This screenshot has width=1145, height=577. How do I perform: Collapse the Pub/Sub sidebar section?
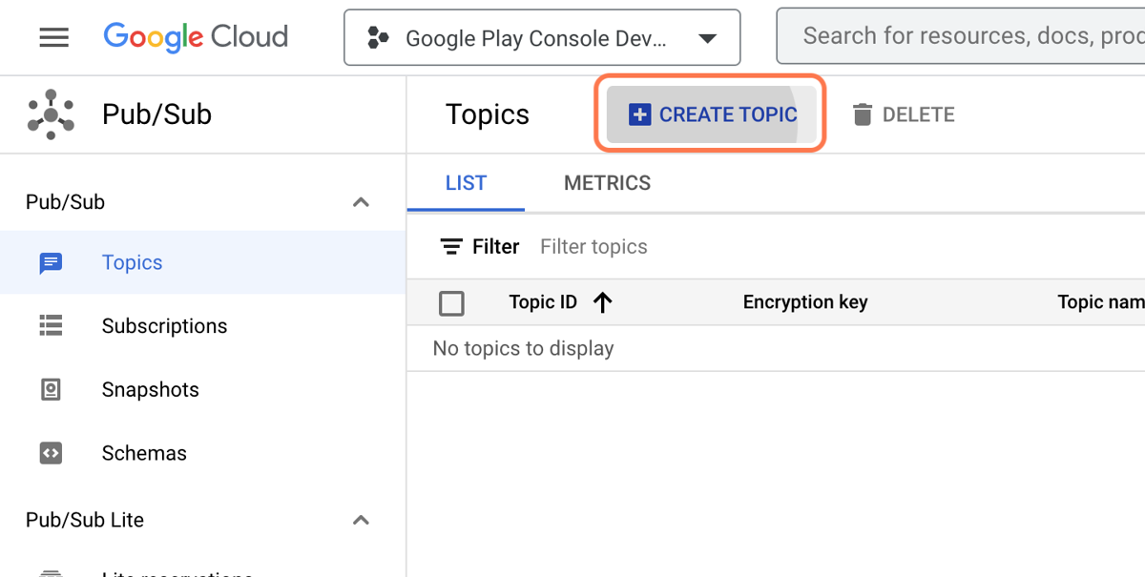[361, 202]
